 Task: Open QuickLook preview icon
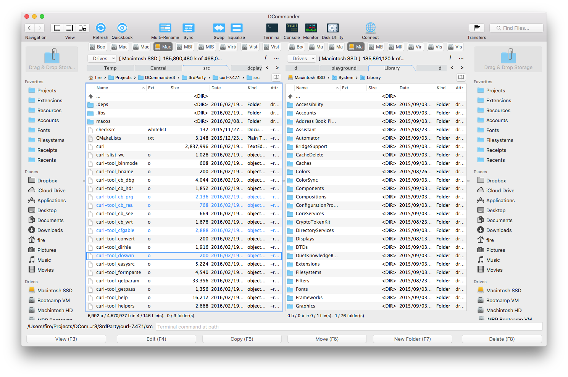[x=122, y=28]
